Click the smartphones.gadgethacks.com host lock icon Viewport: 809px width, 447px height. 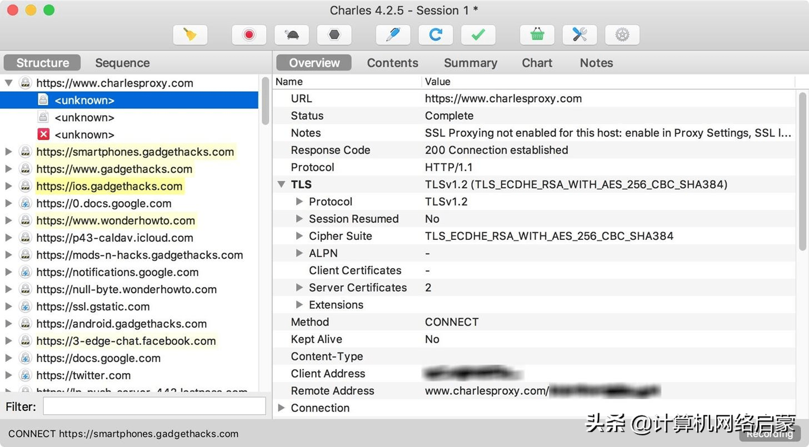click(25, 152)
